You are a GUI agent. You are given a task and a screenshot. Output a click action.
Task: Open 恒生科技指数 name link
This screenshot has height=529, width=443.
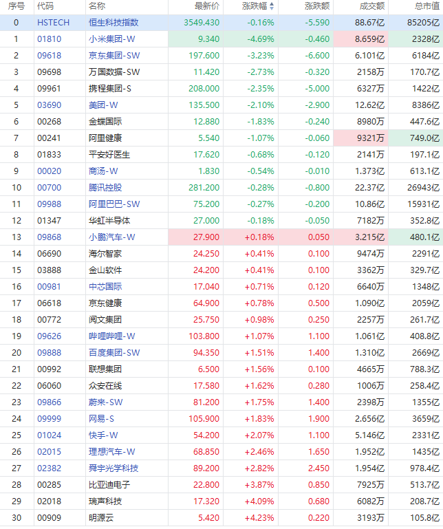coord(114,23)
